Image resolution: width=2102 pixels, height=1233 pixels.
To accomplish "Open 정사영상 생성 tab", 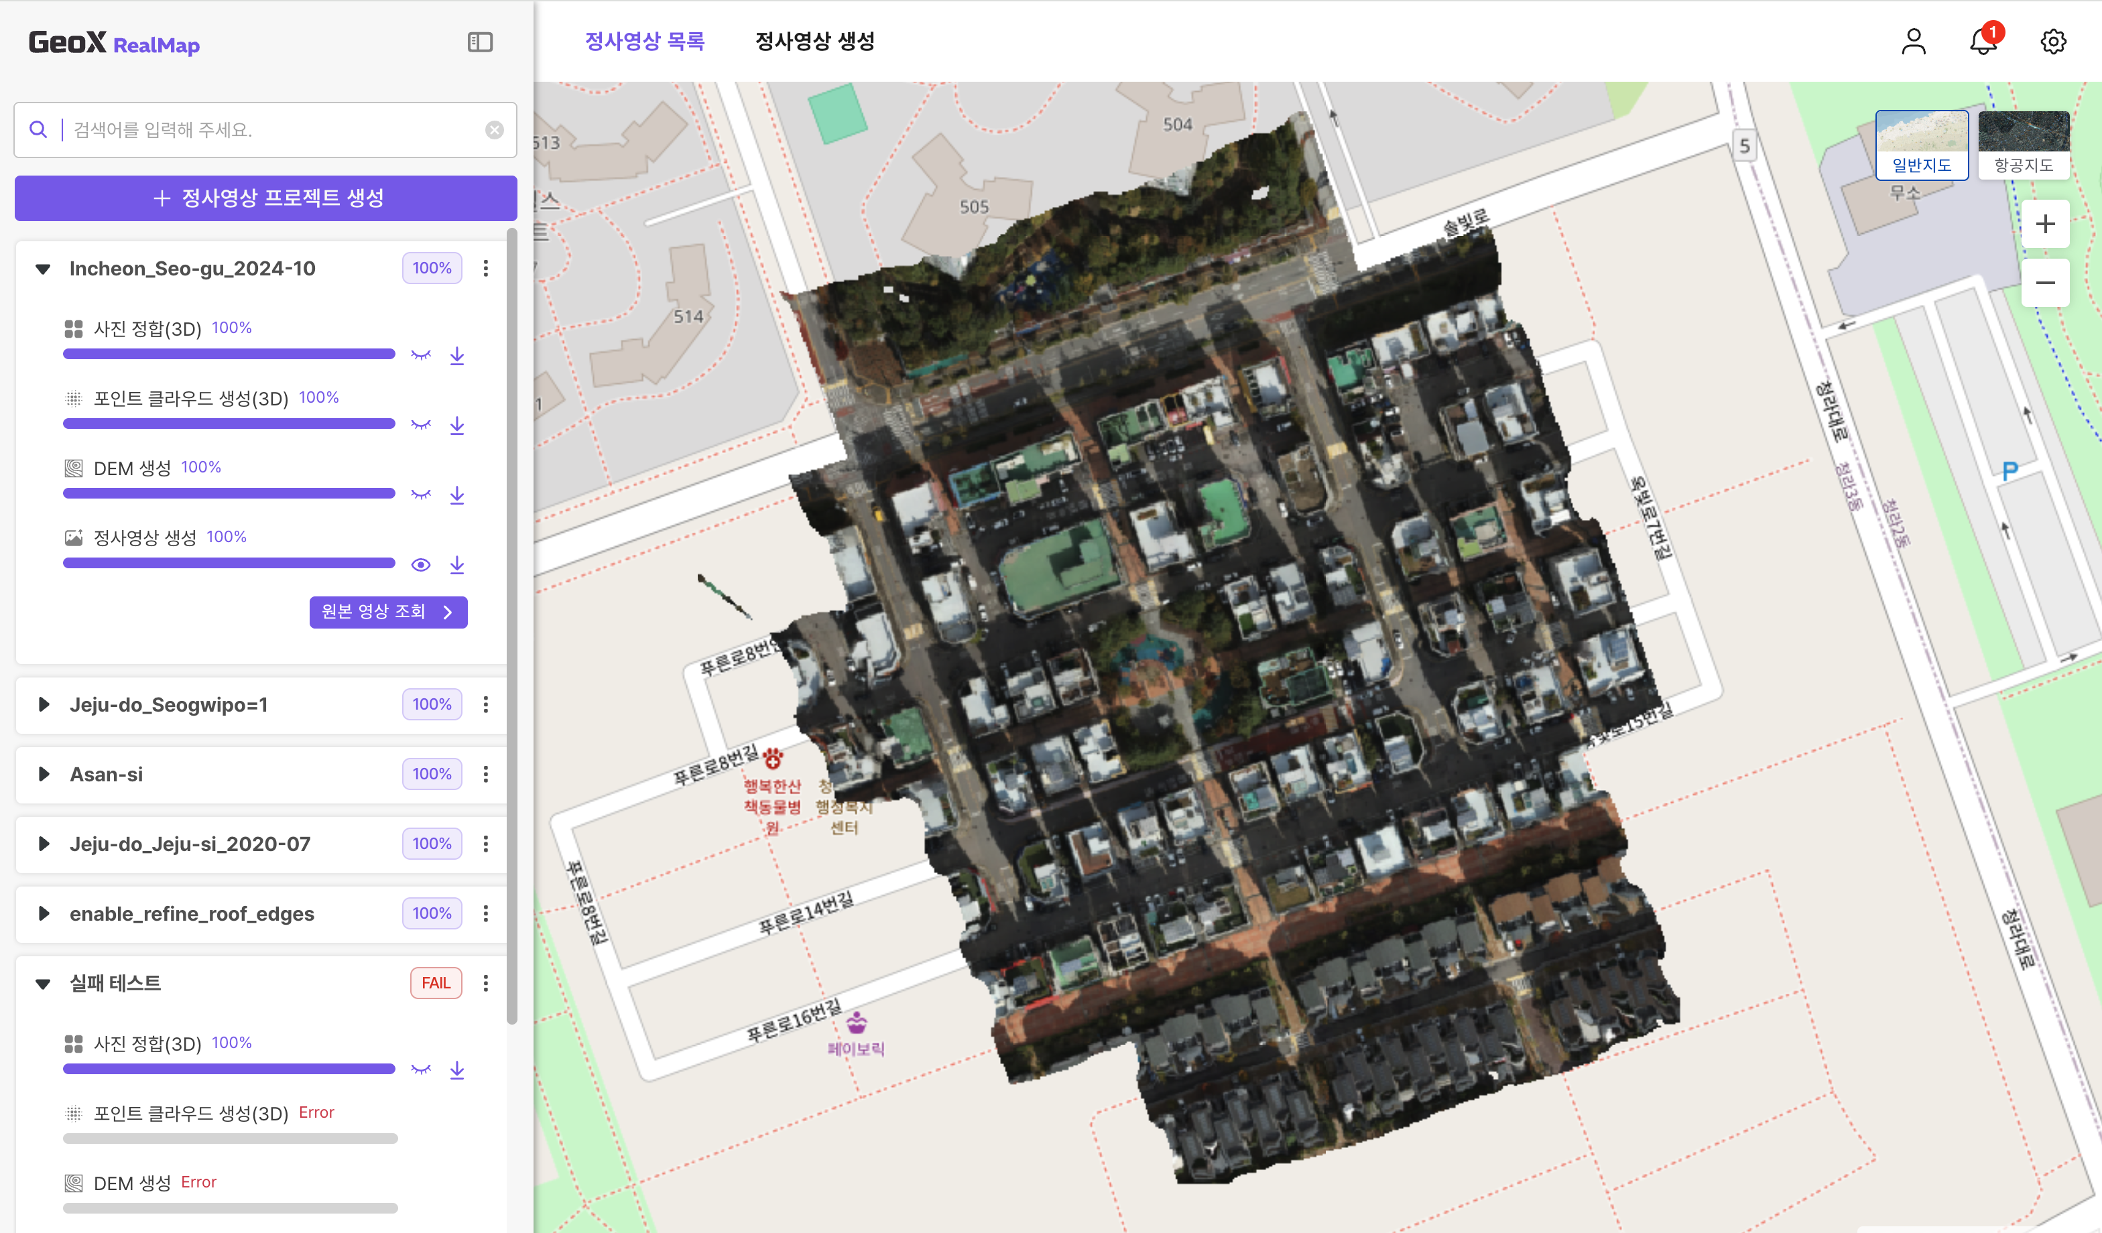I will 815,41.
